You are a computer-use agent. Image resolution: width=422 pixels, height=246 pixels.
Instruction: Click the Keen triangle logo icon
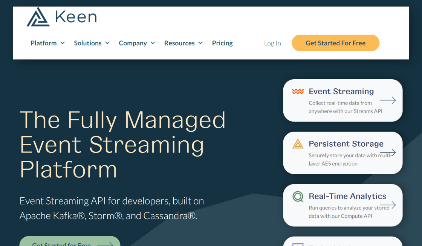point(38,17)
